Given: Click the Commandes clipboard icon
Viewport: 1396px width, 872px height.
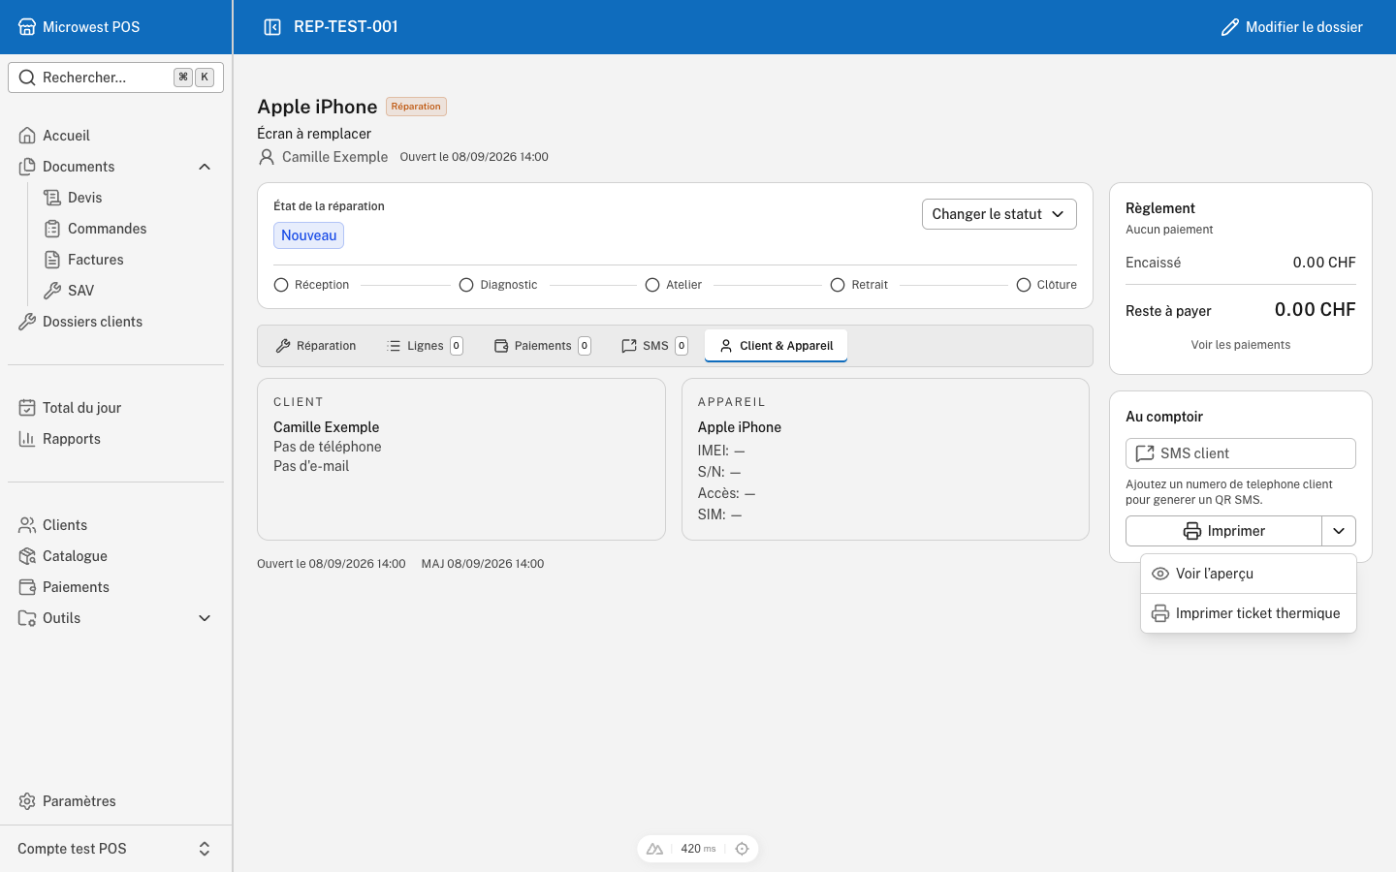Looking at the screenshot, I should point(52,229).
